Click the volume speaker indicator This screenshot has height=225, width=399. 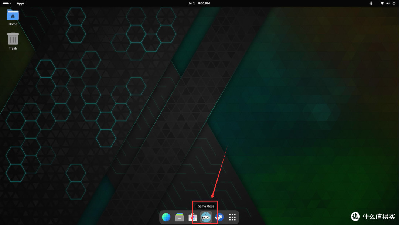pyautogui.click(x=388, y=3)
